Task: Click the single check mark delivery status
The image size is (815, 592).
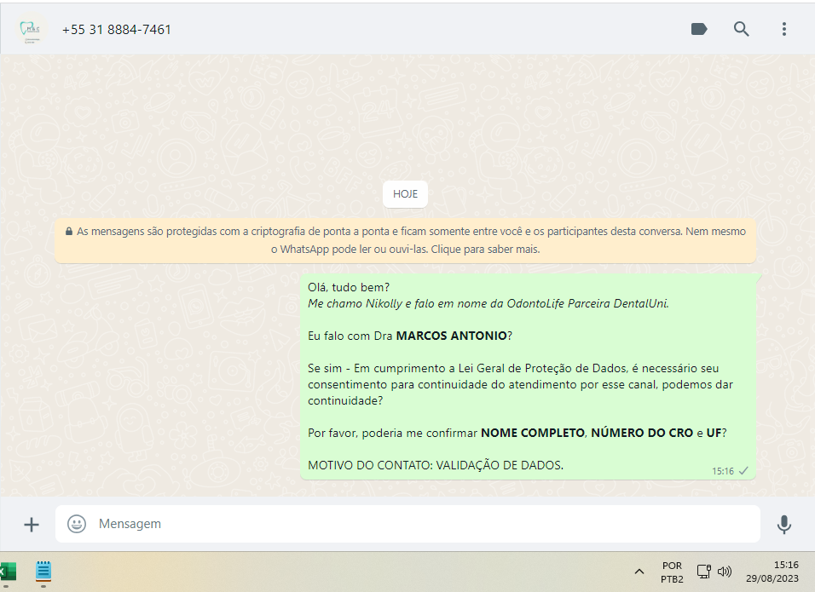Action: pyautogui.click(x=743, y=471)
